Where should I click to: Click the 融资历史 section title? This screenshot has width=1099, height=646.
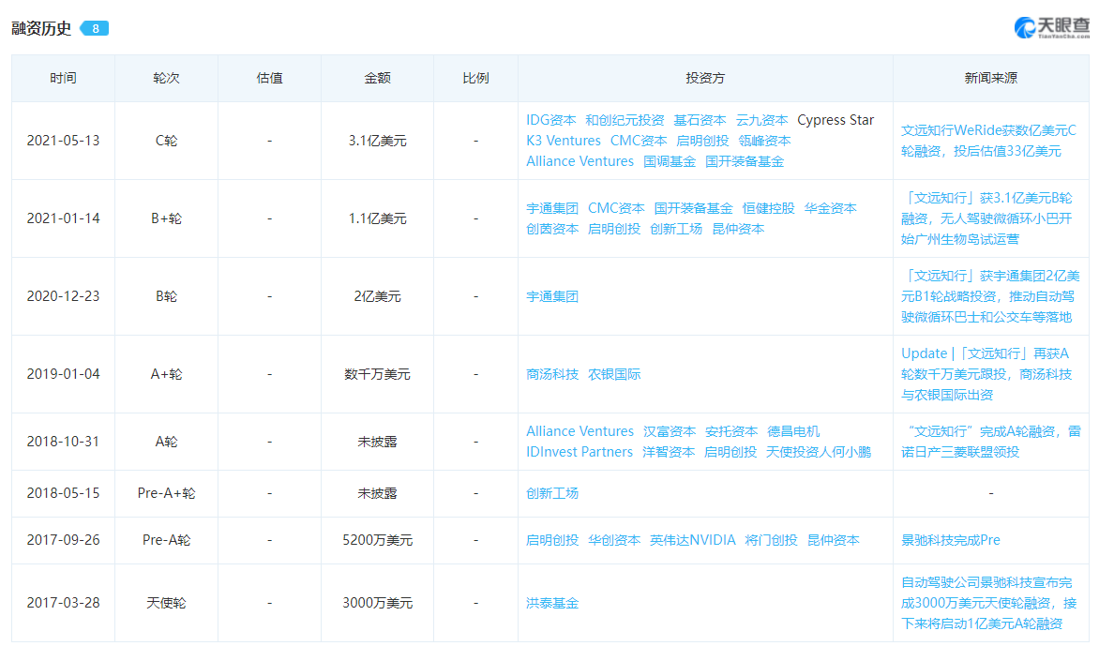(x=41, y=29)
